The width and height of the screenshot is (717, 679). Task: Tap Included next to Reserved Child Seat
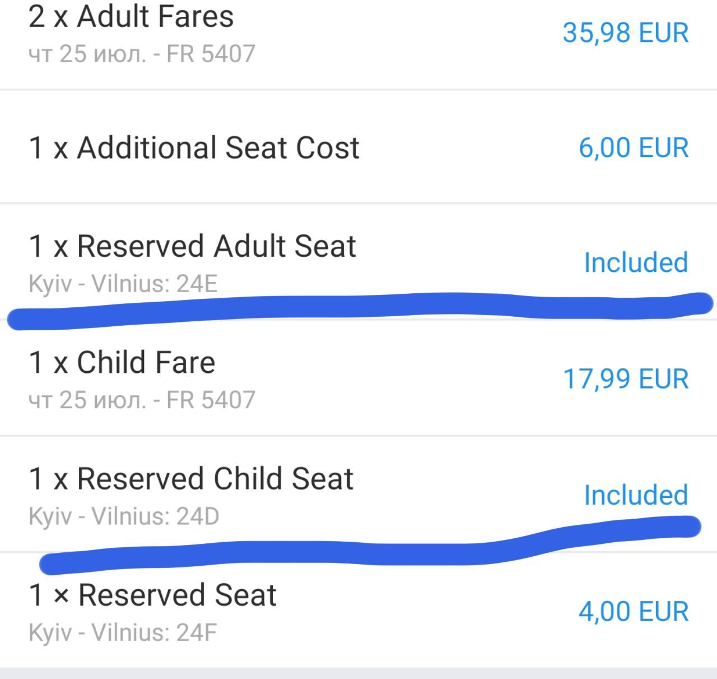point(636,495)
